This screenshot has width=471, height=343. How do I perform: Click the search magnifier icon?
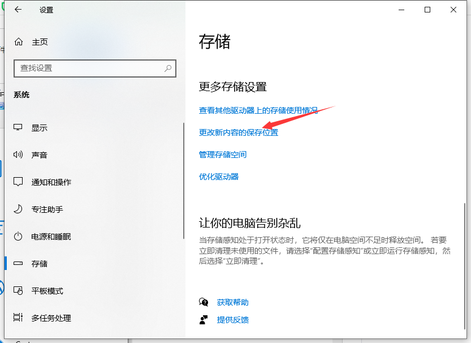pyautogui.click(x=168, y=68)
